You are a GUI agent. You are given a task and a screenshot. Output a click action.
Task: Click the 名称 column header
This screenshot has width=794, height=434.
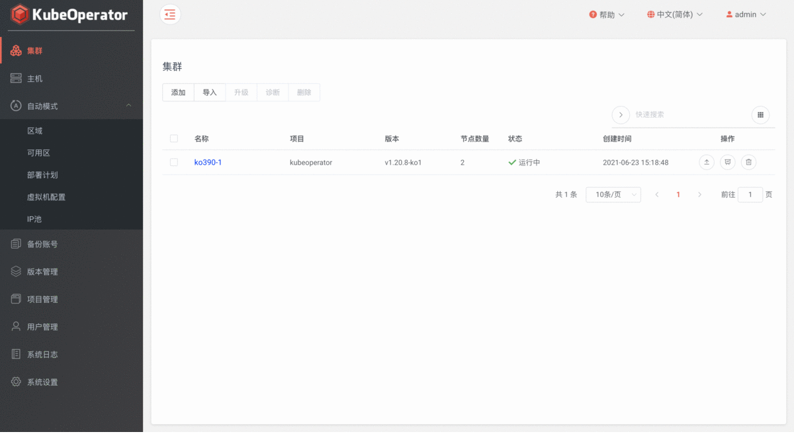point(202,139)
